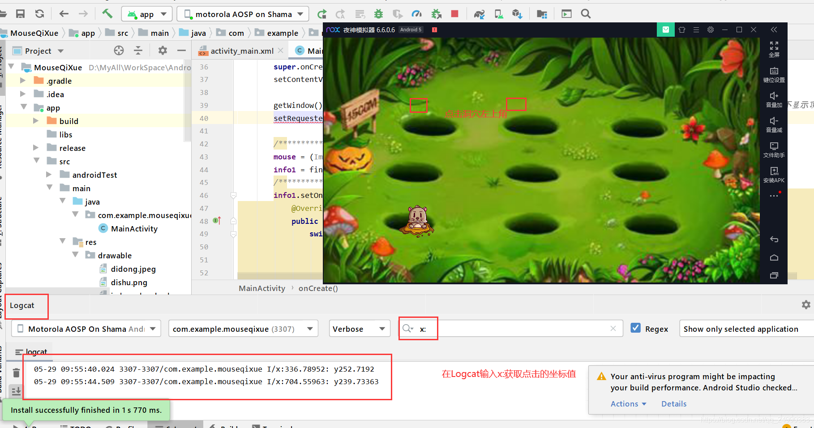The height and width of the screenshot is (428, 814).
Task: Stop the running app with the red square
Action: pos(455,14)
